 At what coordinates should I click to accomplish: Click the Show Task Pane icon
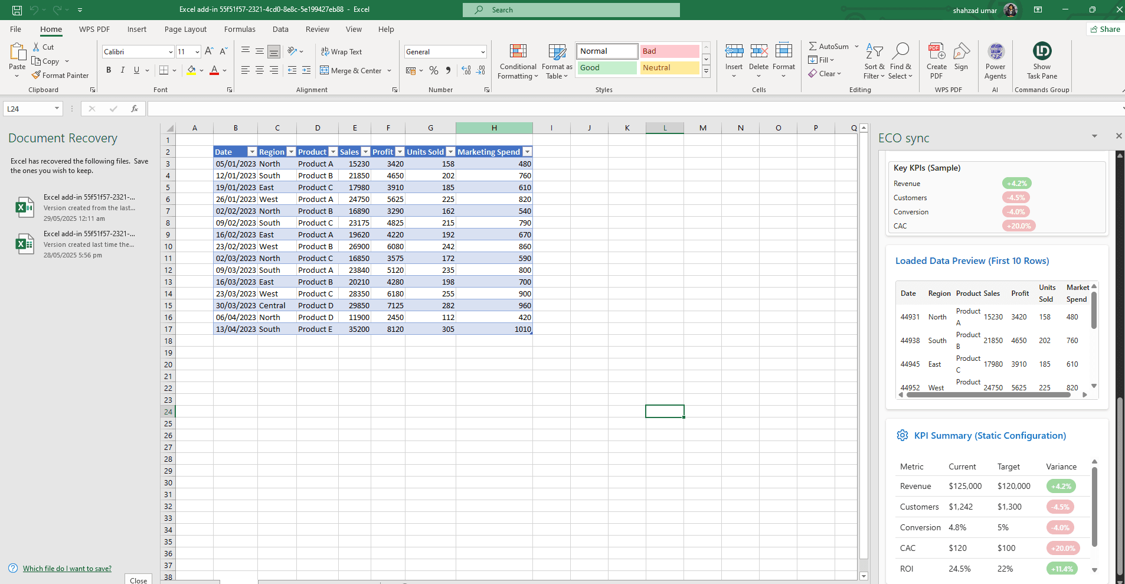click(x=1042, y=51)
